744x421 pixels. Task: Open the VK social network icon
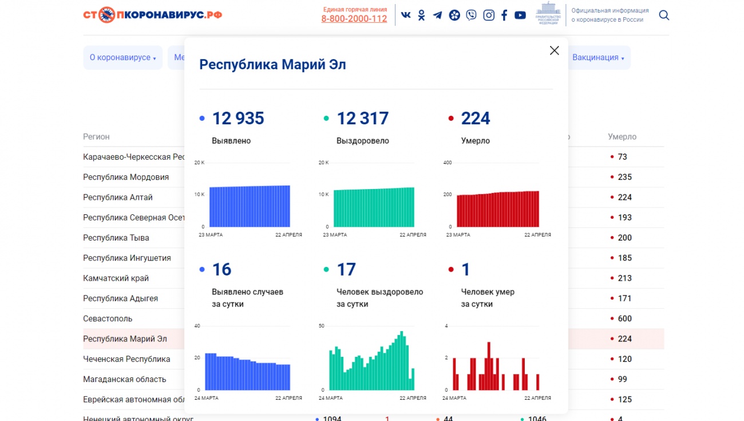coord(406,15)
